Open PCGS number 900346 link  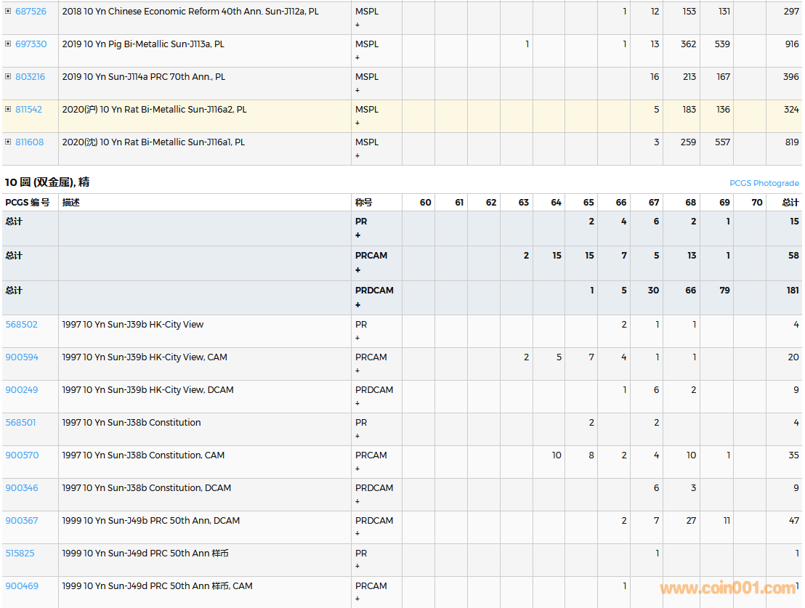click(x=22, y=488)
